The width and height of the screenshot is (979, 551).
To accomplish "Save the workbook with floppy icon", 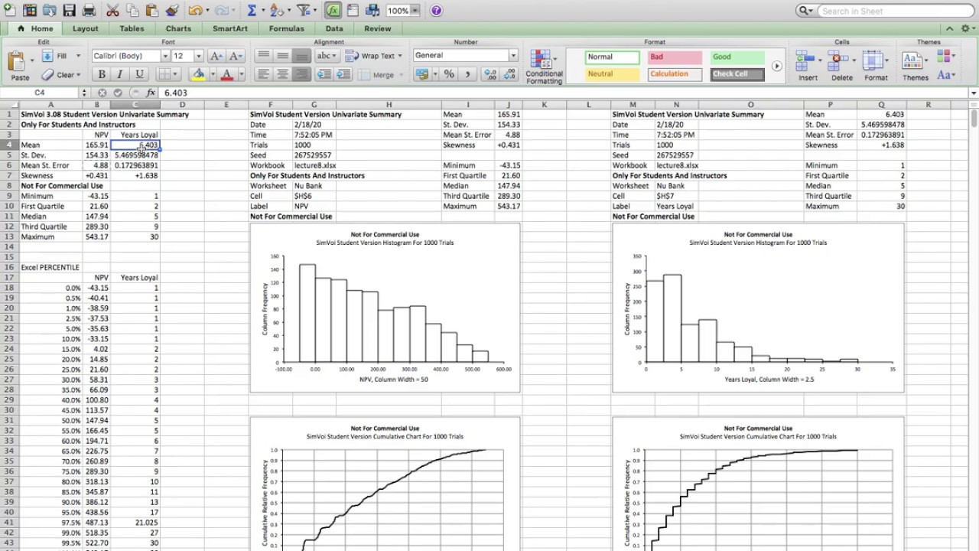I will [x=69, y=11].
